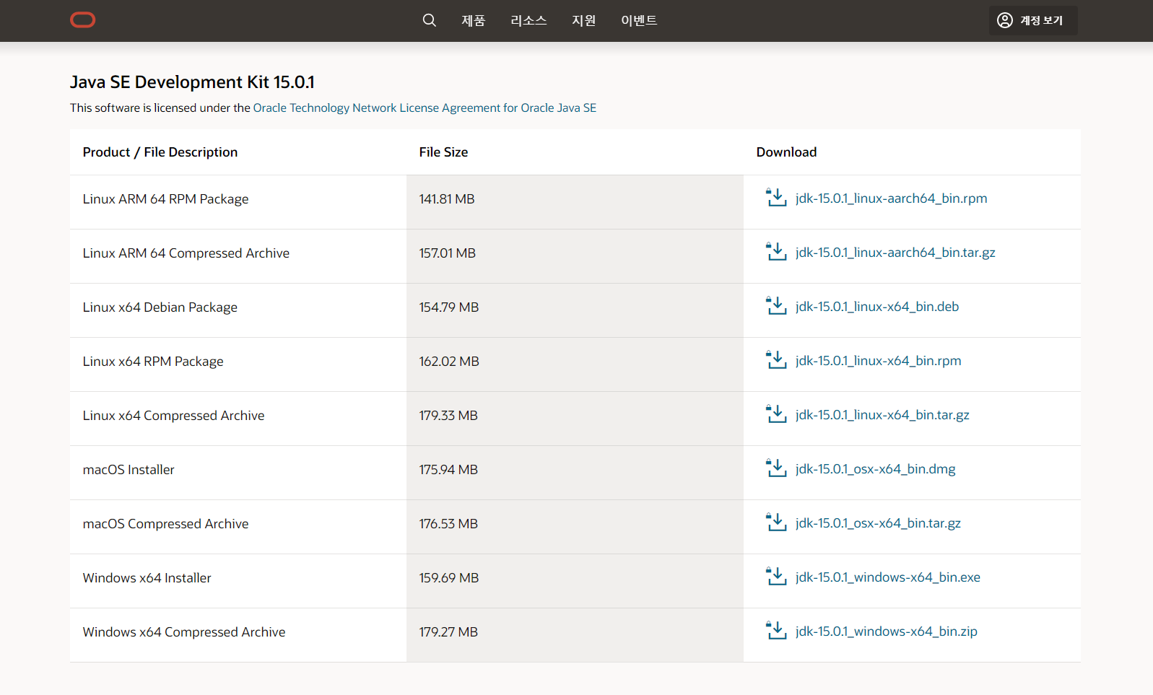The height and width of the screenshot is (695, 1153).
Task: Download jdk-15.0.1_osx-x64_bin.dmg link
Action: click(x=875, y=469)
